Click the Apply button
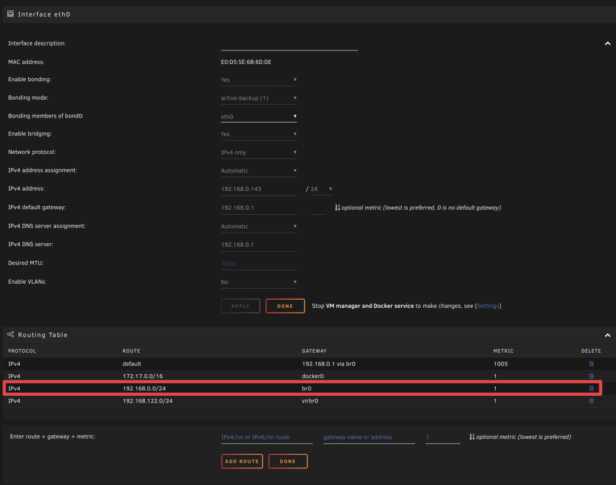 click(240, 306)
